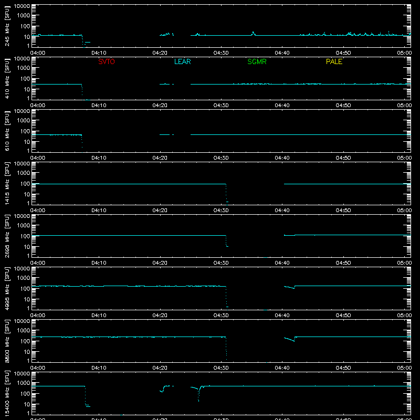Click the 100 tick label on 610 MHz plot
The width and height of the screenshot is (420, 420).
[25, 131]
